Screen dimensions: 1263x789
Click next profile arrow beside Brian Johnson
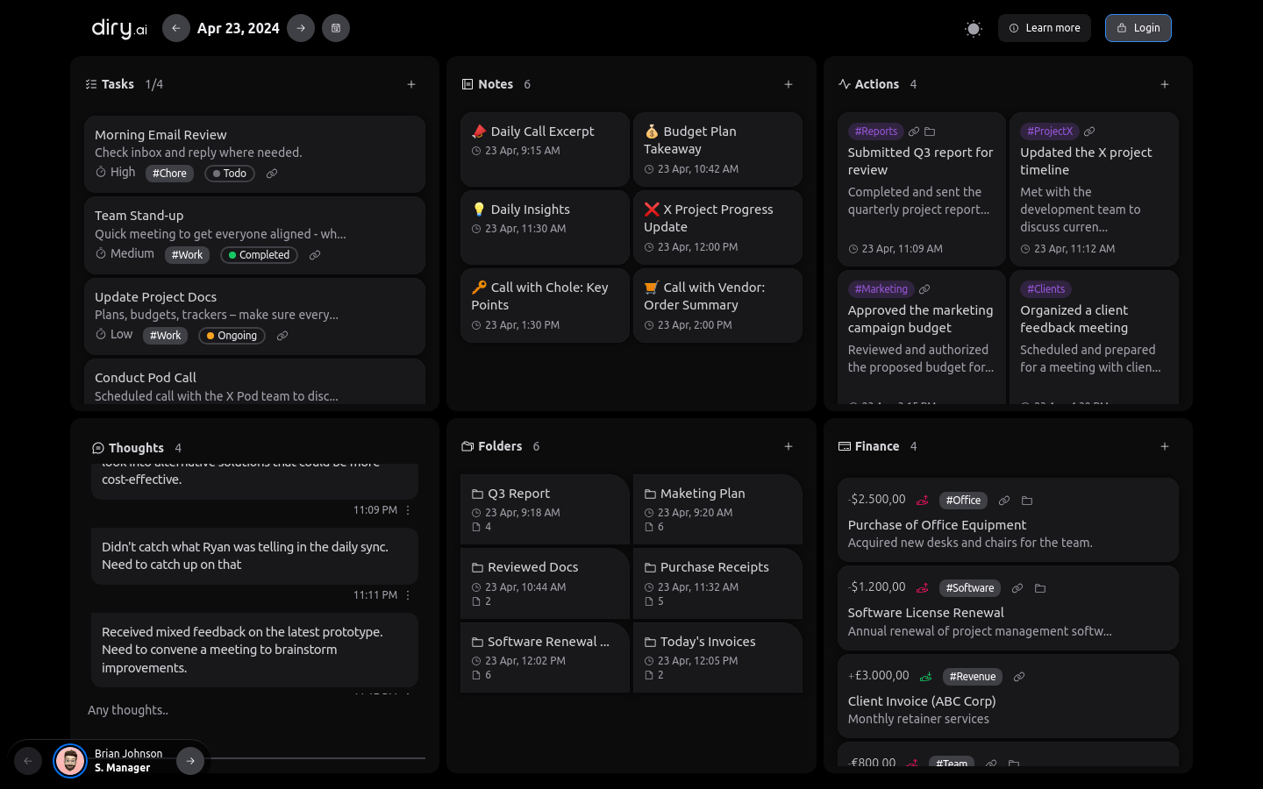click(190, 761)
